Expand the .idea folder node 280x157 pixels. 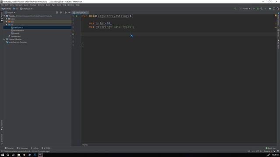(x=7, y=19)
